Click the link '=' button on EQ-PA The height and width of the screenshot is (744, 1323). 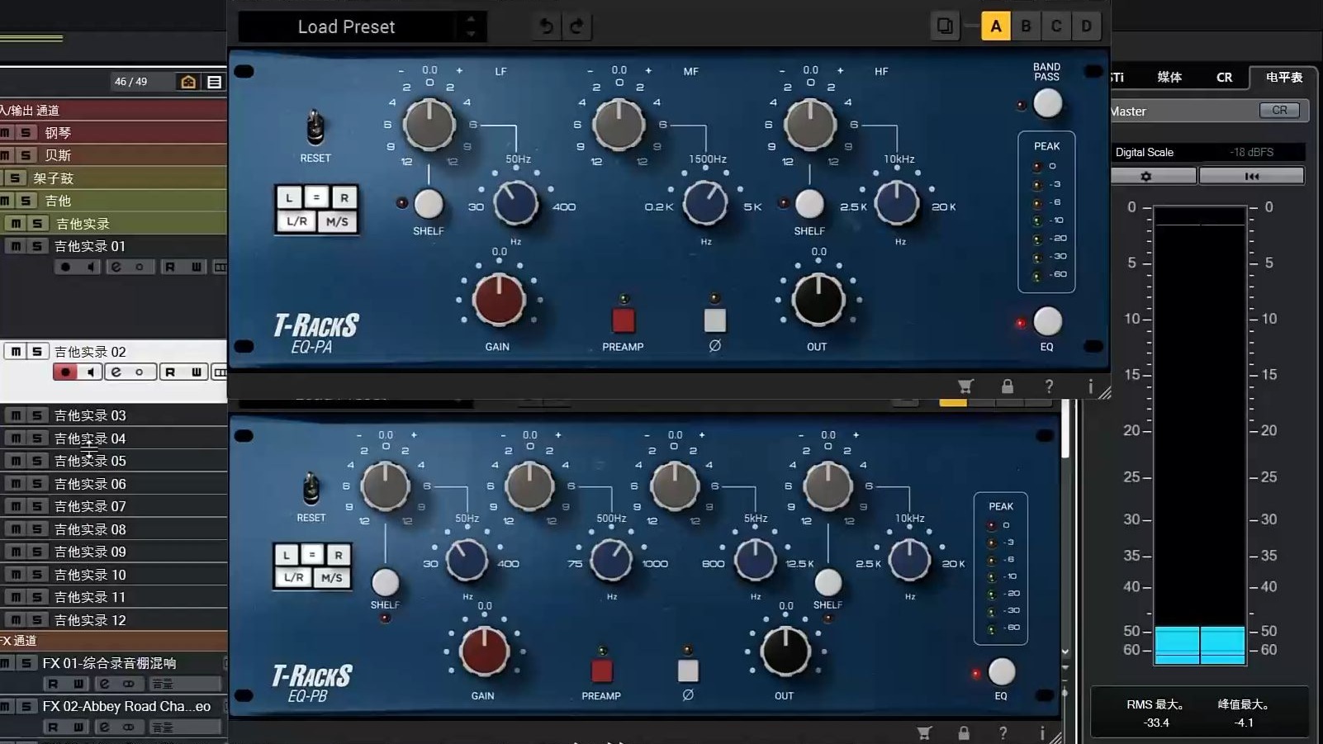click(316, 197)
